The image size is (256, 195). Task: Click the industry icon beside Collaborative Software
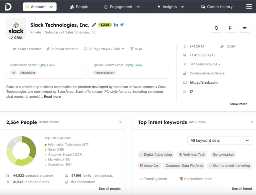click(185, 73)
